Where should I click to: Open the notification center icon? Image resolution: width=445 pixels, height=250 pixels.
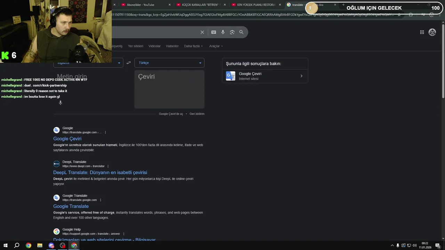438,245
